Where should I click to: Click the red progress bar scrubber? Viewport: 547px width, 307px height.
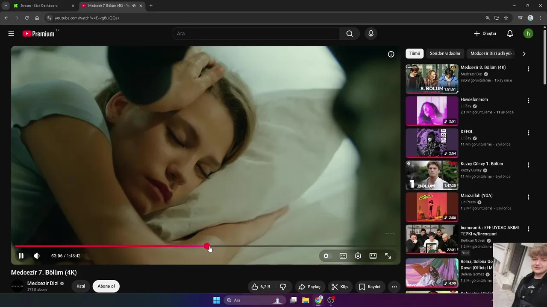tap(207, 246)
